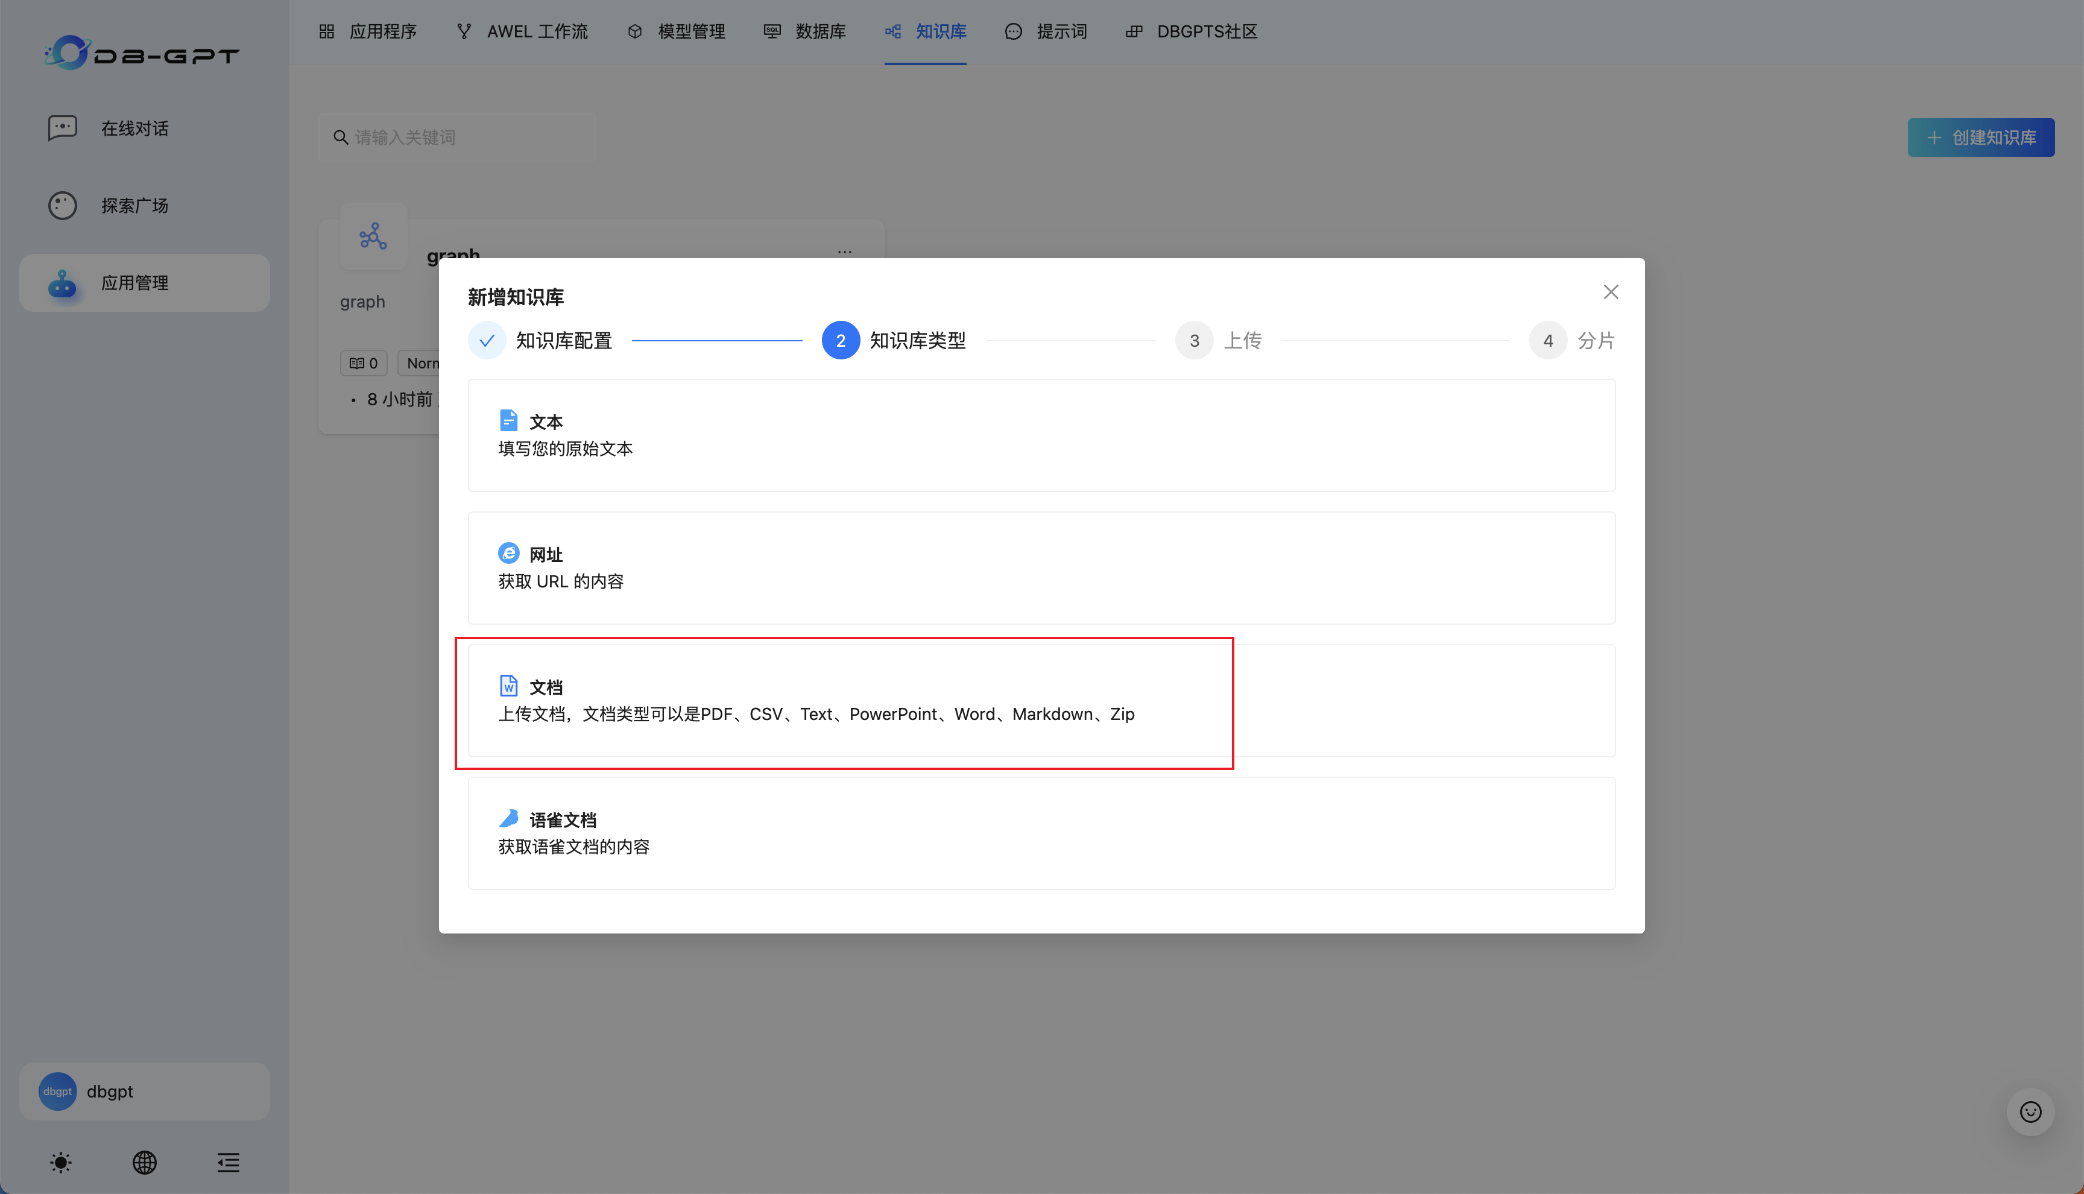Click the smiley feedback icon
This screenshot has width=2084, height=1194.
(x=2030, y=1112)
